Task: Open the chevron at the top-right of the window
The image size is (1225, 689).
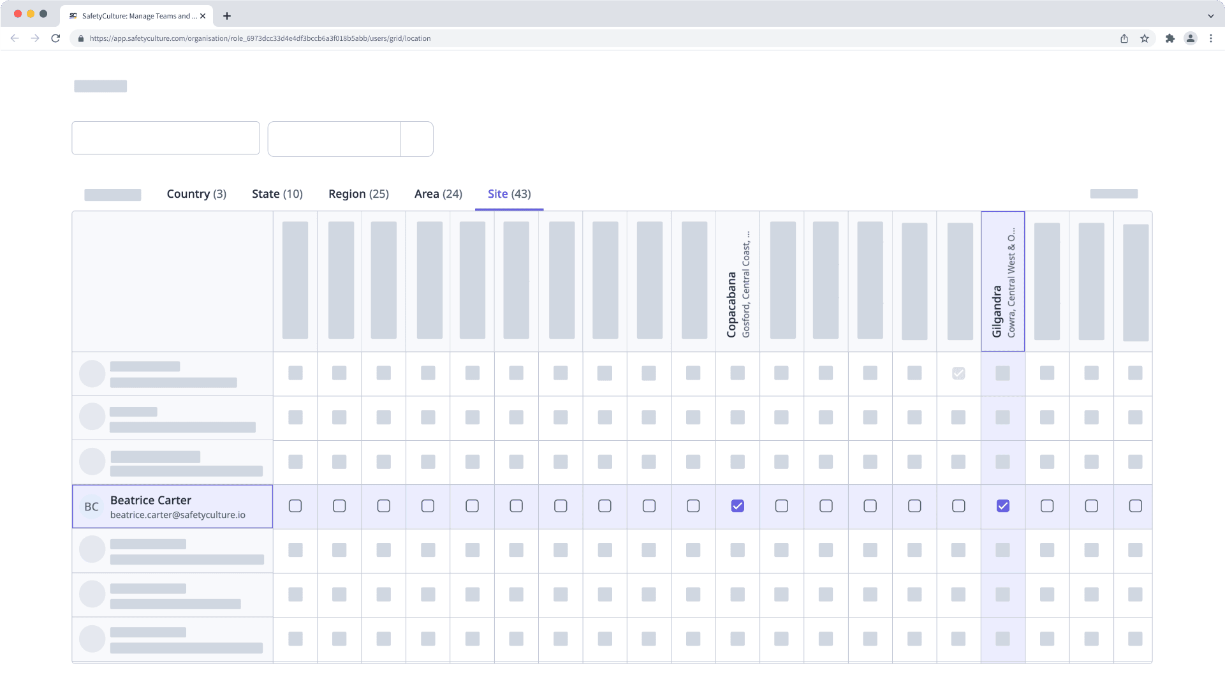Action: click(1210, 15)
